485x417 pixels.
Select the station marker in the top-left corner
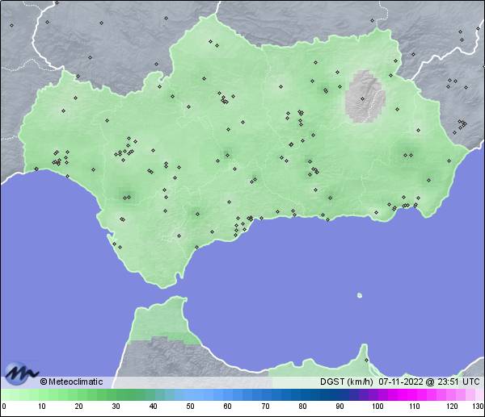click(x=12, y=24)
